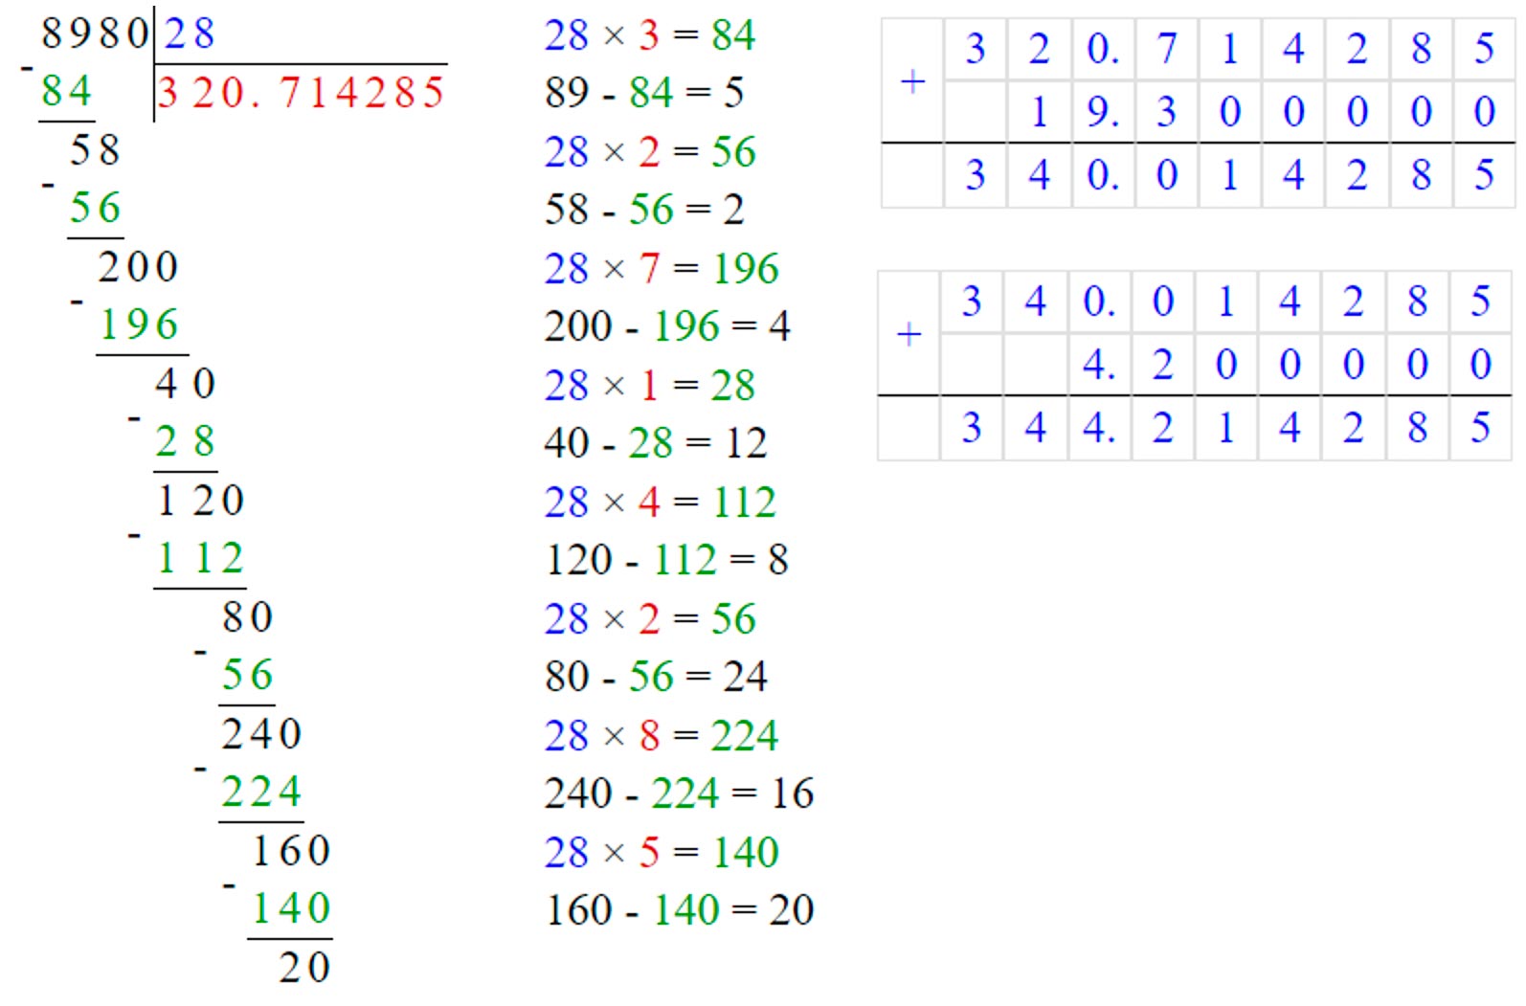The width and height of the screenshot is (1526, 1006).
Task: Click the final remainder 20 in division
Action: [304, 968]
